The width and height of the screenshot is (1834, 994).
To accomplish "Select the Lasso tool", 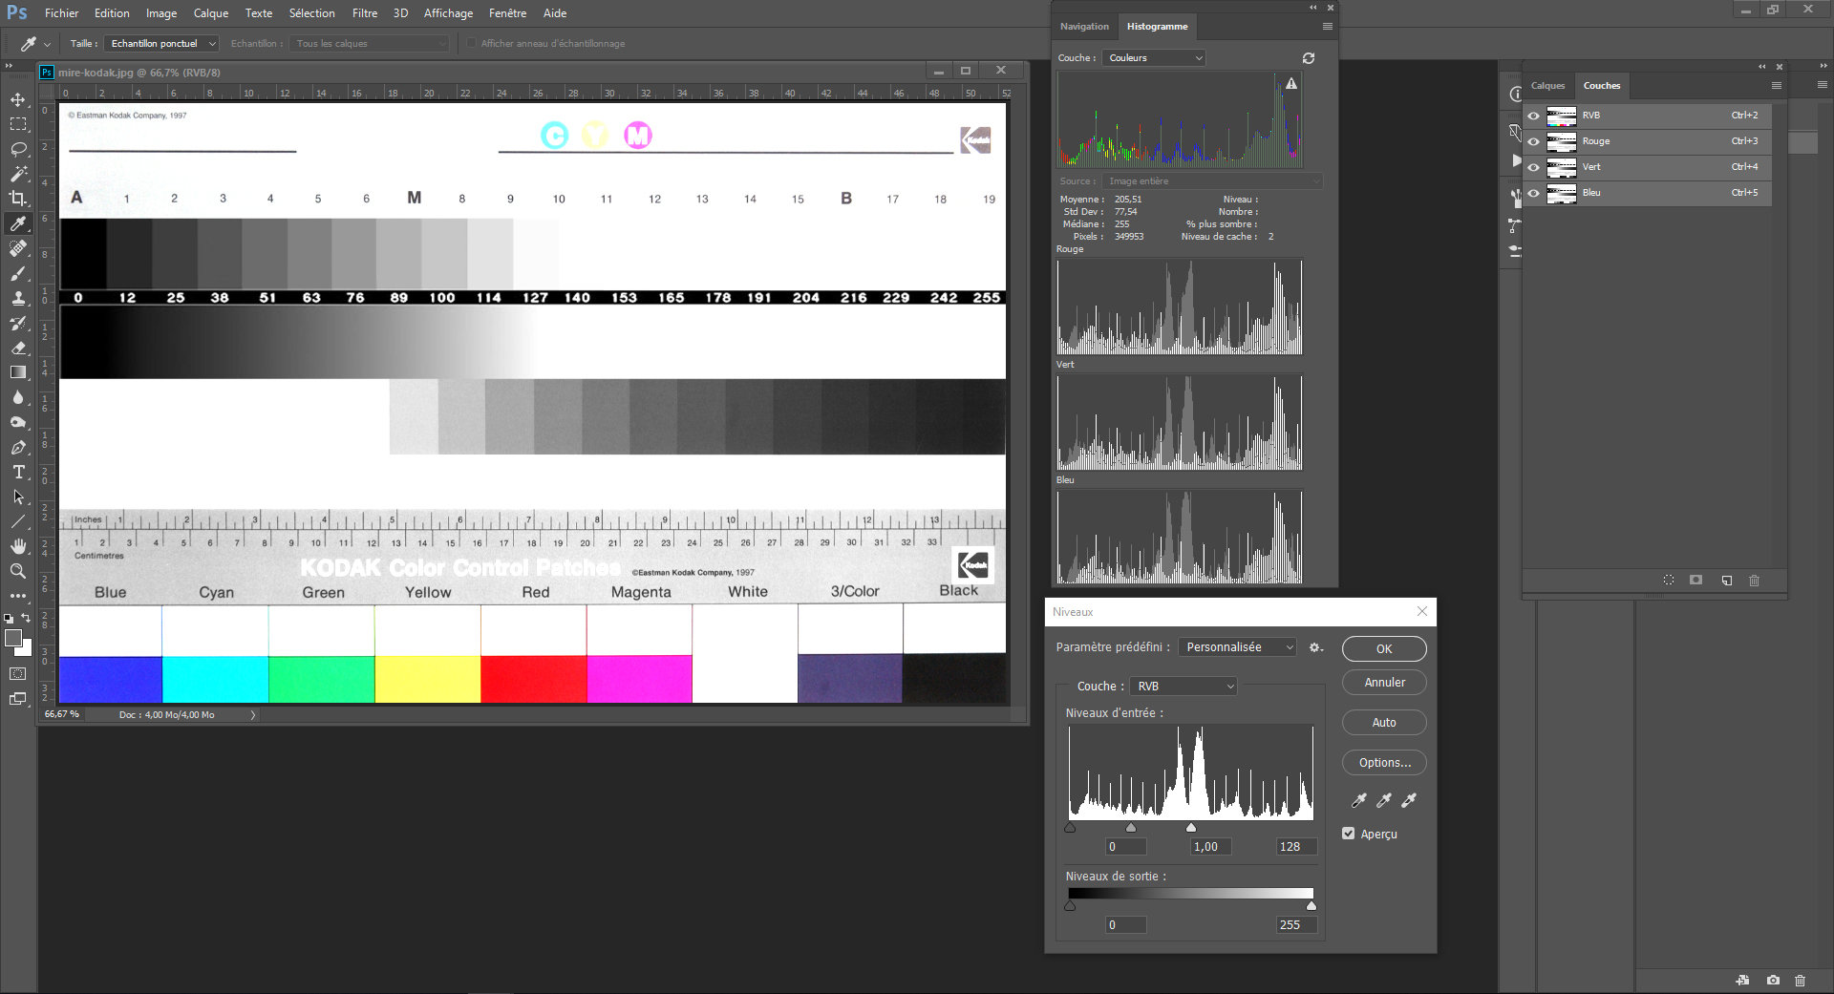I will 18,149.
